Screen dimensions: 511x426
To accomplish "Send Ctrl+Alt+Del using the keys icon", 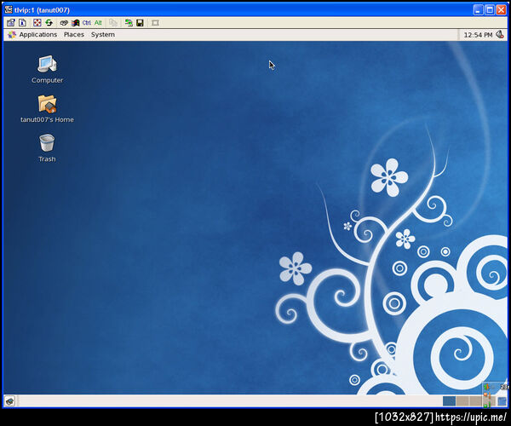I will (64, 23).
